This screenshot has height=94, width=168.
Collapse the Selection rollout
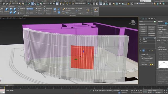click(157, 21)
